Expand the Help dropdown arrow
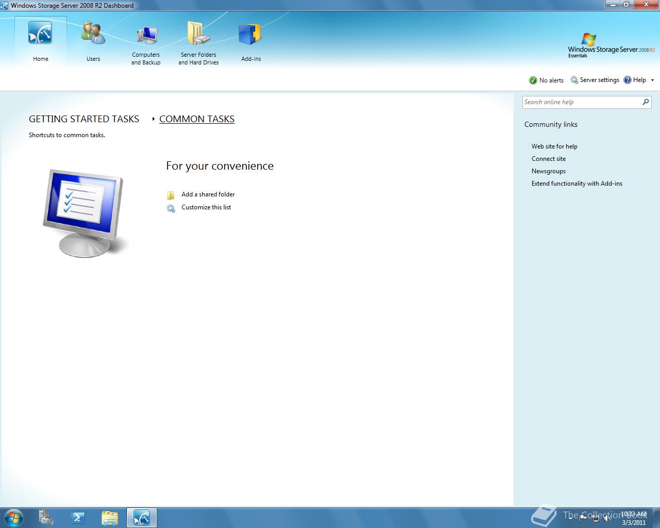Image resolution: width=660 pixels, height=528 pixels. (x=652, y=80)
